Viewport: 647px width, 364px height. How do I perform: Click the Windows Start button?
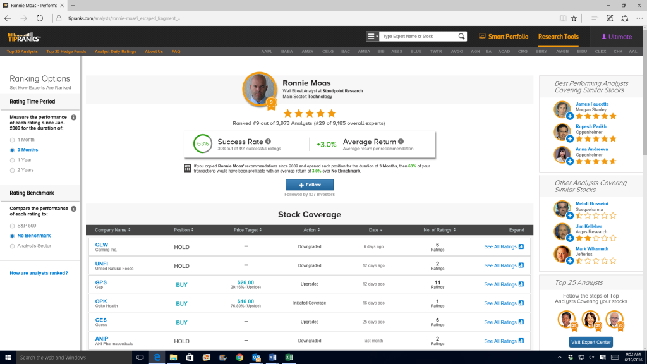[x=8, y=358]
